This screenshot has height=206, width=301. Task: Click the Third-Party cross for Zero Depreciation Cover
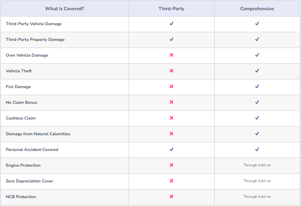coord(171,181)
